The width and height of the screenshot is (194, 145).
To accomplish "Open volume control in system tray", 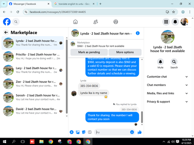I will pyautogui.click(x=173, y=142).
